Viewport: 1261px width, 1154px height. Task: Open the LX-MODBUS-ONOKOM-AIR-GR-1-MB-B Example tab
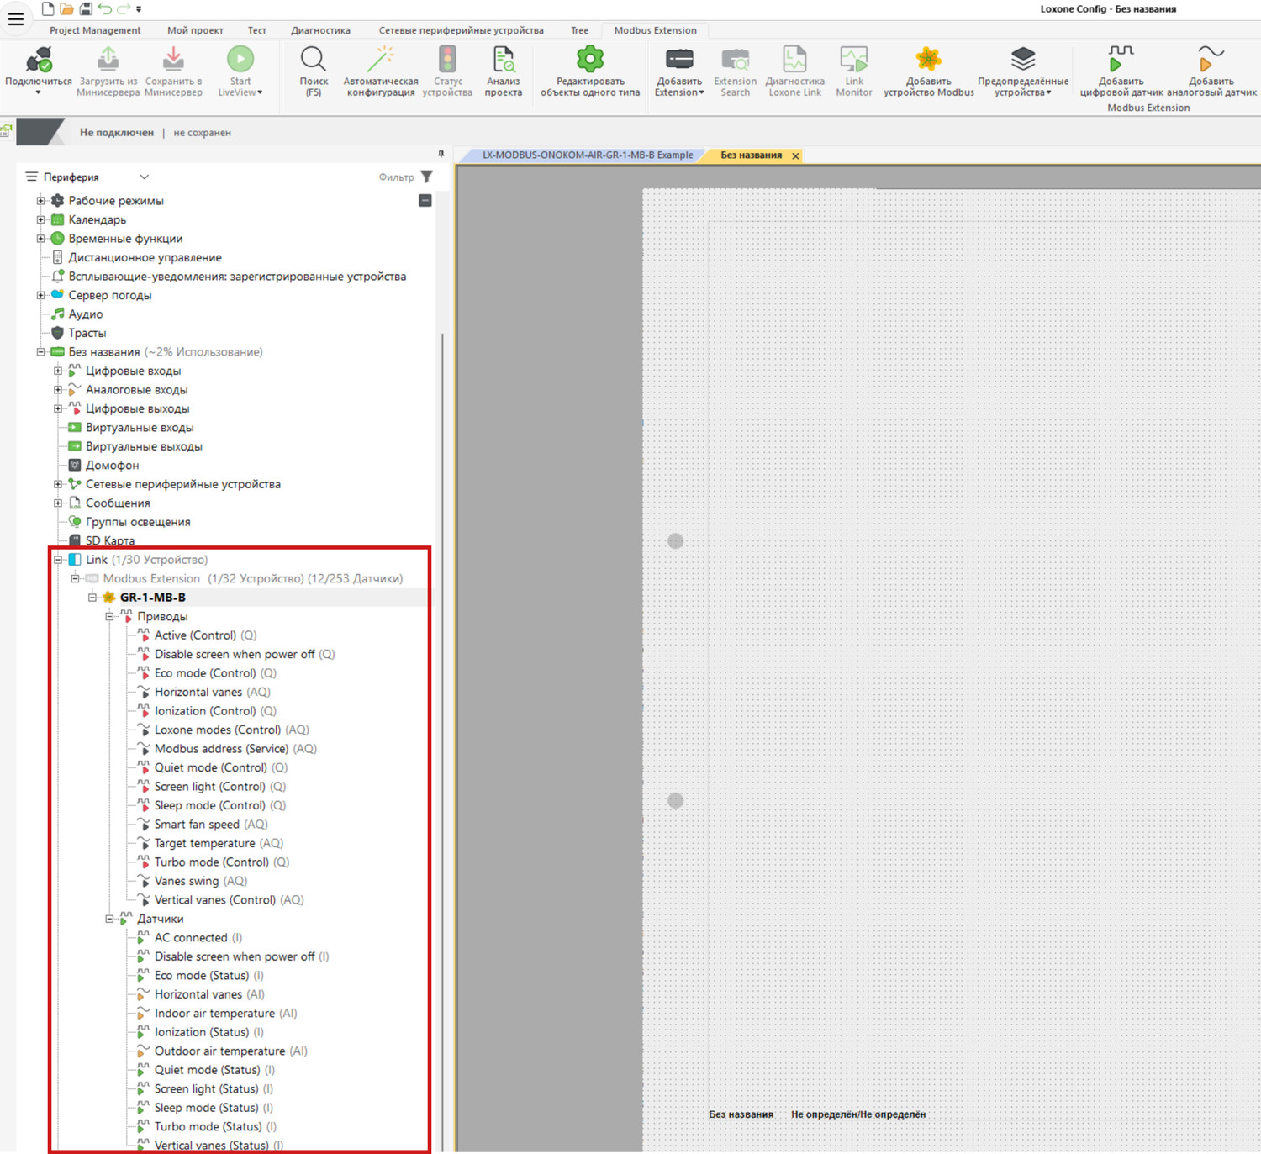click(587, 155)
